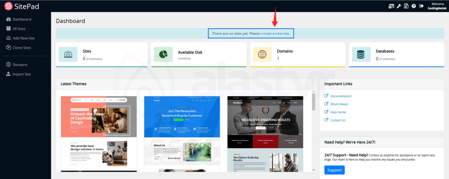The height and width of the screenshot is (179, 449).
Task: Click the Dashboard palette icon in sidebar
Action: [x=8, y=19]
